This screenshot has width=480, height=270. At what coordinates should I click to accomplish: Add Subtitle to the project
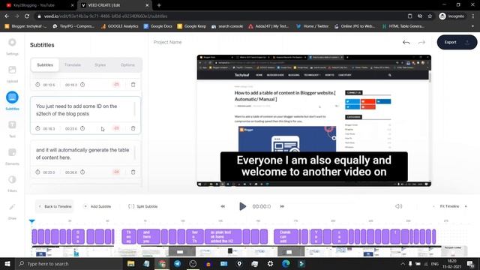click(97, 206)
